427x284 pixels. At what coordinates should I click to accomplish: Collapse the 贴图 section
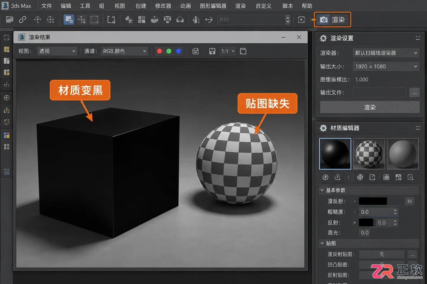[x=322, y=243]
